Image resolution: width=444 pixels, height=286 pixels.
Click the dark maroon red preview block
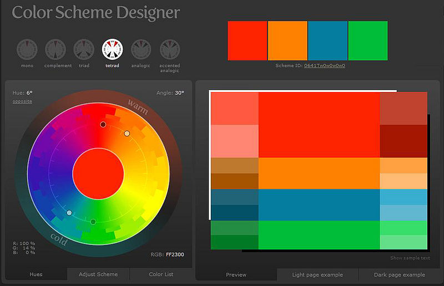pos(403,141)
